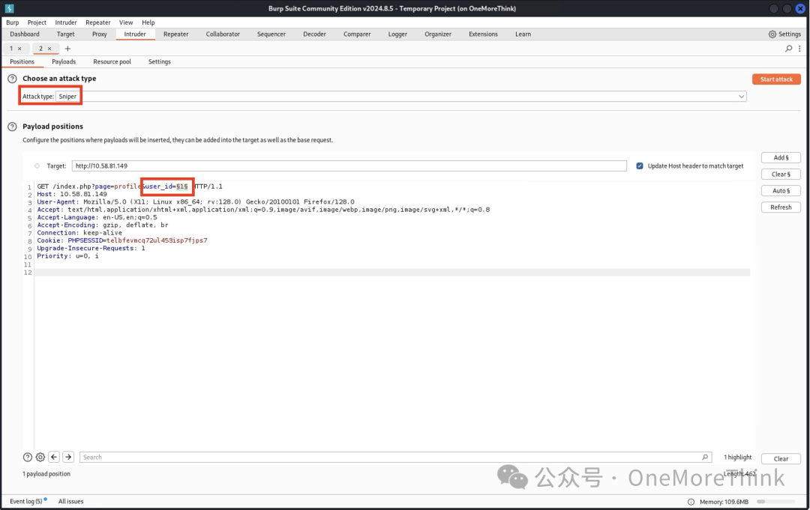Go to next search match

68,457
